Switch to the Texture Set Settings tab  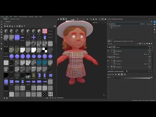(123, 41)
